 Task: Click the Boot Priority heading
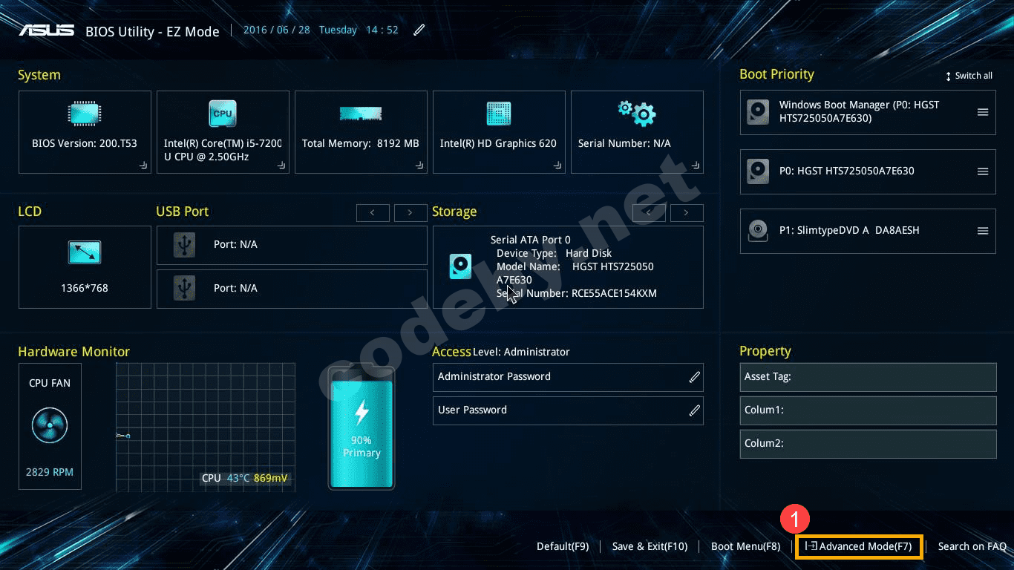776,74
